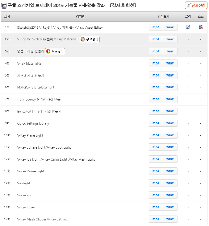The height and width of the screenshot is (226, 209).
Task: Open wmv for MAP,Bump,Displacement
Action: pyautogui.click(x=170, y=87)
